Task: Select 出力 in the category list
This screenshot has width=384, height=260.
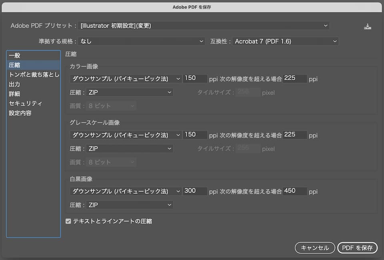Action: 14,84
